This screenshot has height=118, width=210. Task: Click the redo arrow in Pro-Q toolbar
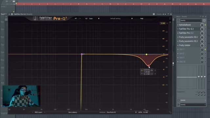pyautogui.click(x=80, y=18)
